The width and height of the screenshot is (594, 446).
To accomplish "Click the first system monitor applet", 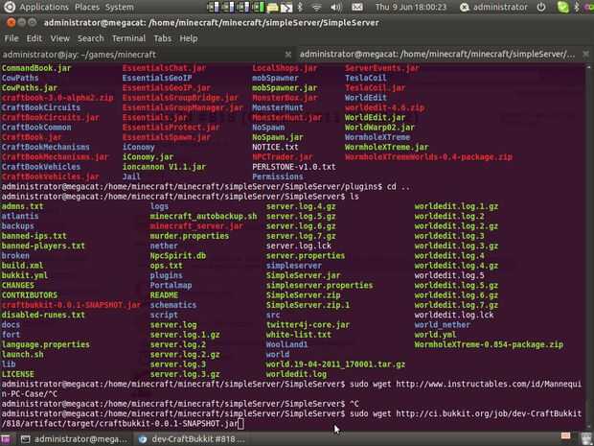I will pos(213,7).
